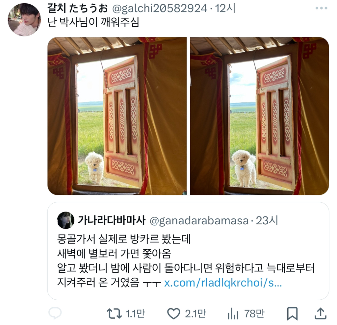The image size is (337, 325).
Task: View analytics bar chart icon
Action: (x=233, y=313)
